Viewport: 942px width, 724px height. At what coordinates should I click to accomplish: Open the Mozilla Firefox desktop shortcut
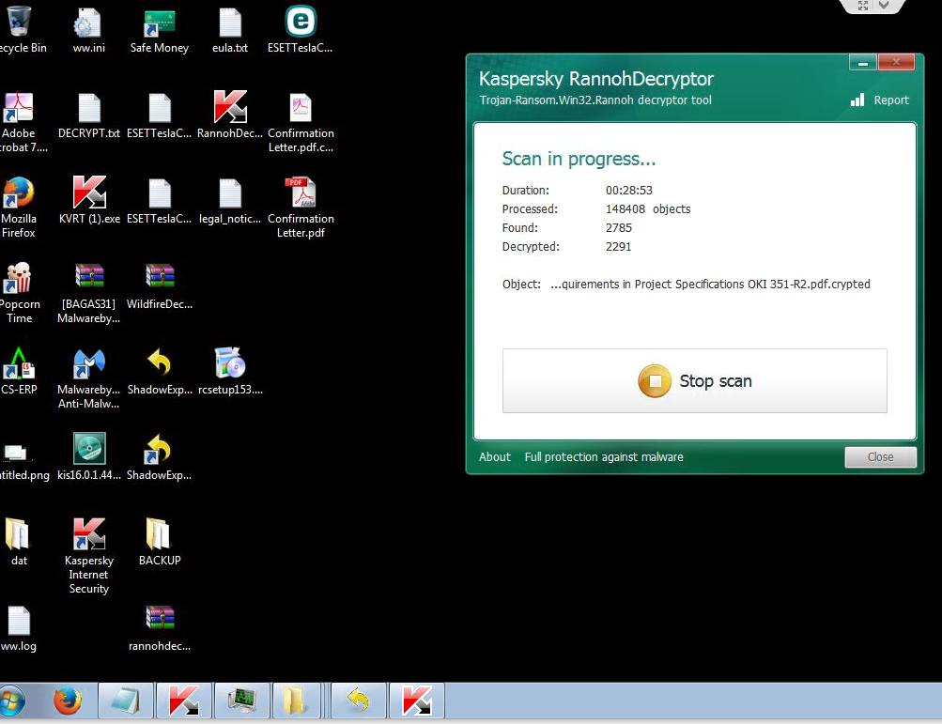(x=19, y=208)
